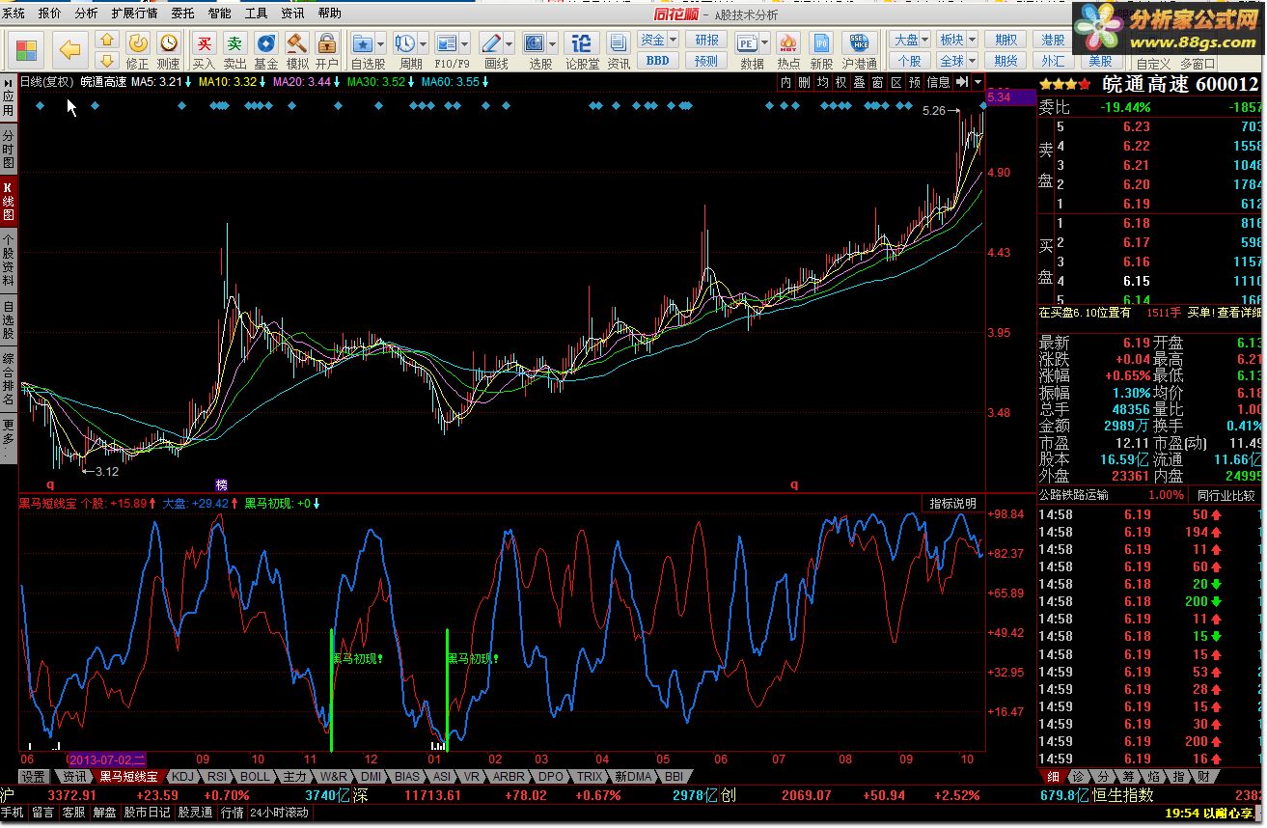Select the 细 detail tab in the right panel
Image resolution: width=1267 pixels, height=828 pixels.
click(x=1054, y=776)
